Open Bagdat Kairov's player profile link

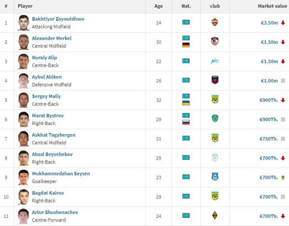click(48, 193)
